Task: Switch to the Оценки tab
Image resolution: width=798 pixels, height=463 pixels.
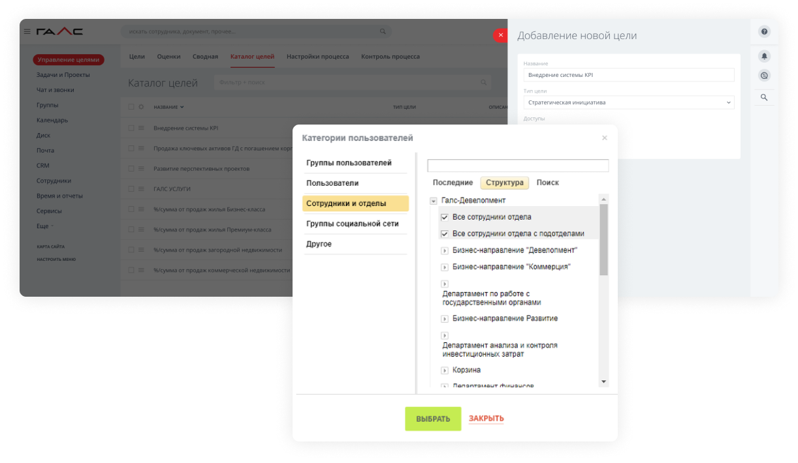Action: (168, 57)
